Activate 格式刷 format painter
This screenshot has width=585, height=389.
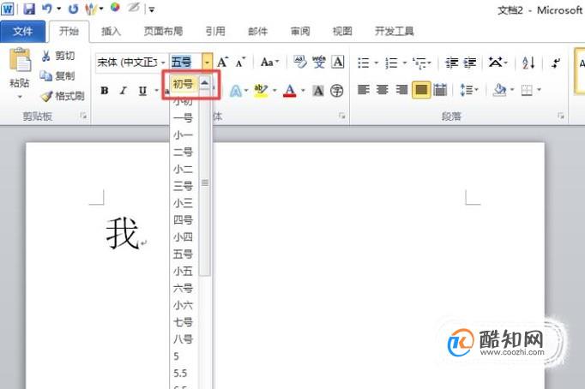click(63, 96)
